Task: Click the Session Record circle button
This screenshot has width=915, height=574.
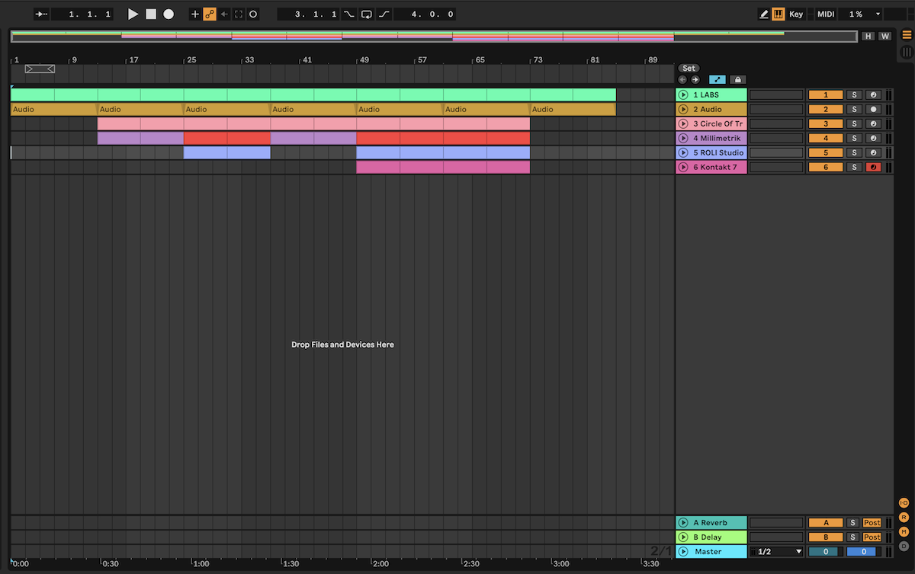Action: (x=253, y=14)
